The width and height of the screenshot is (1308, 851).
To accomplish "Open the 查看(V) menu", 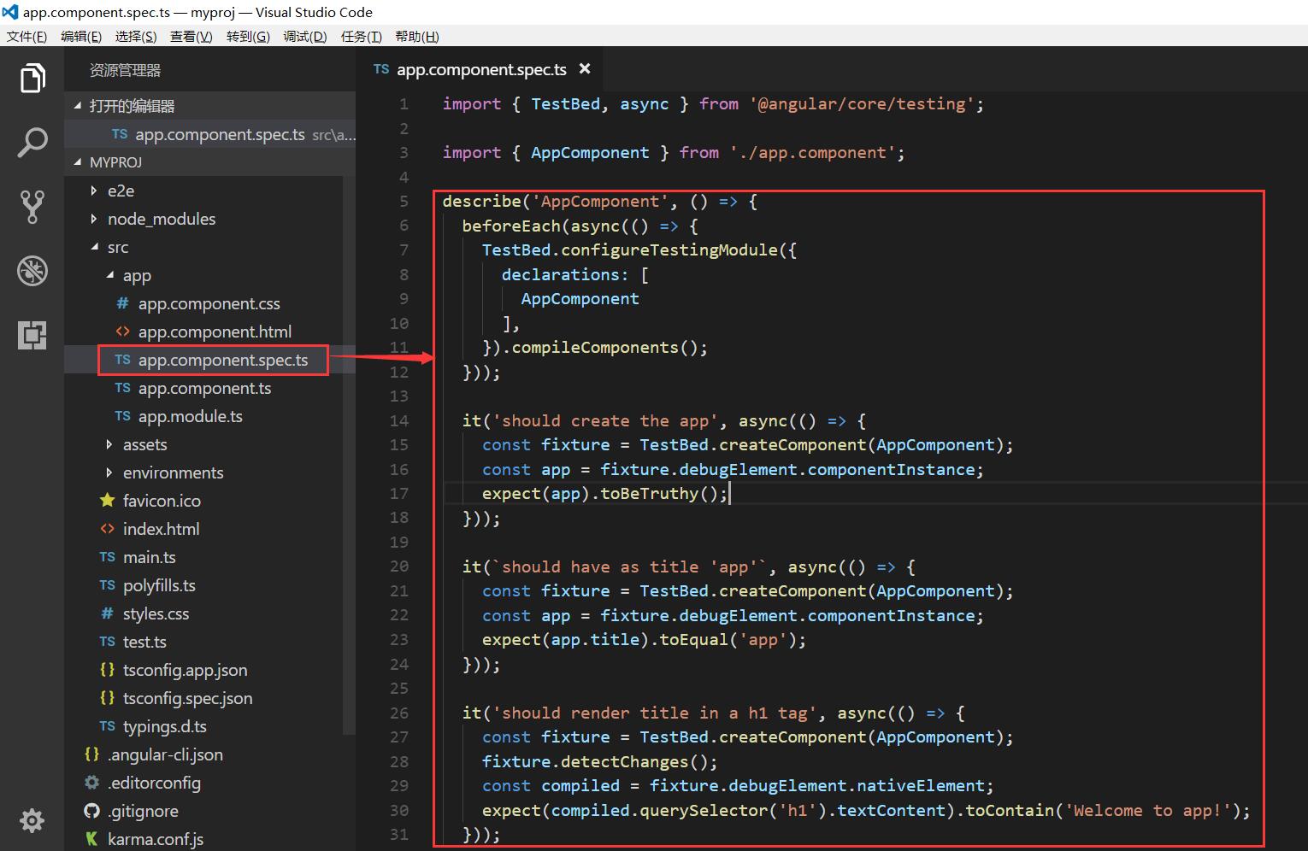I will (191, 36).
